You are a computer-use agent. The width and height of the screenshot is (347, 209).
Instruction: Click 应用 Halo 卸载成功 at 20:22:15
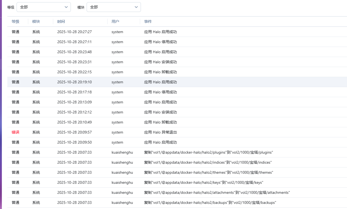[x=160, y=72]
